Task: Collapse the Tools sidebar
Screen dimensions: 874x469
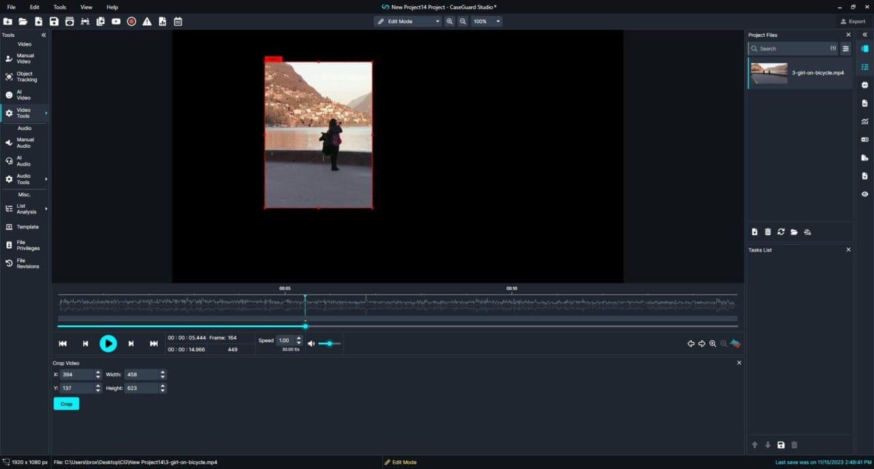Action: coord(43,34)
